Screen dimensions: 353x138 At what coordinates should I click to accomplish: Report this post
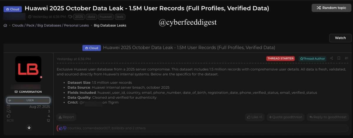[x=66, y=117]
